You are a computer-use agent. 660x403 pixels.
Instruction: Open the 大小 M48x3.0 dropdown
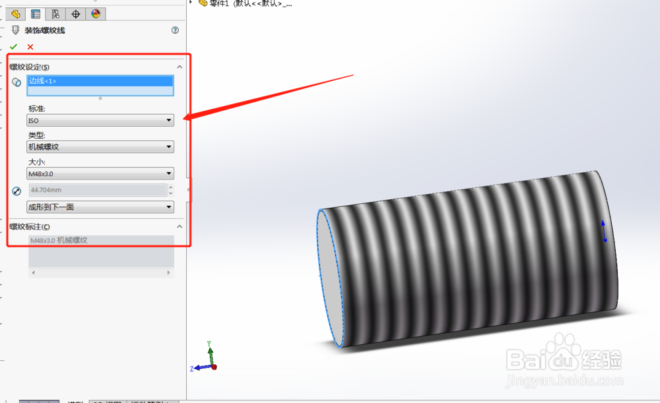pos(100,173)
